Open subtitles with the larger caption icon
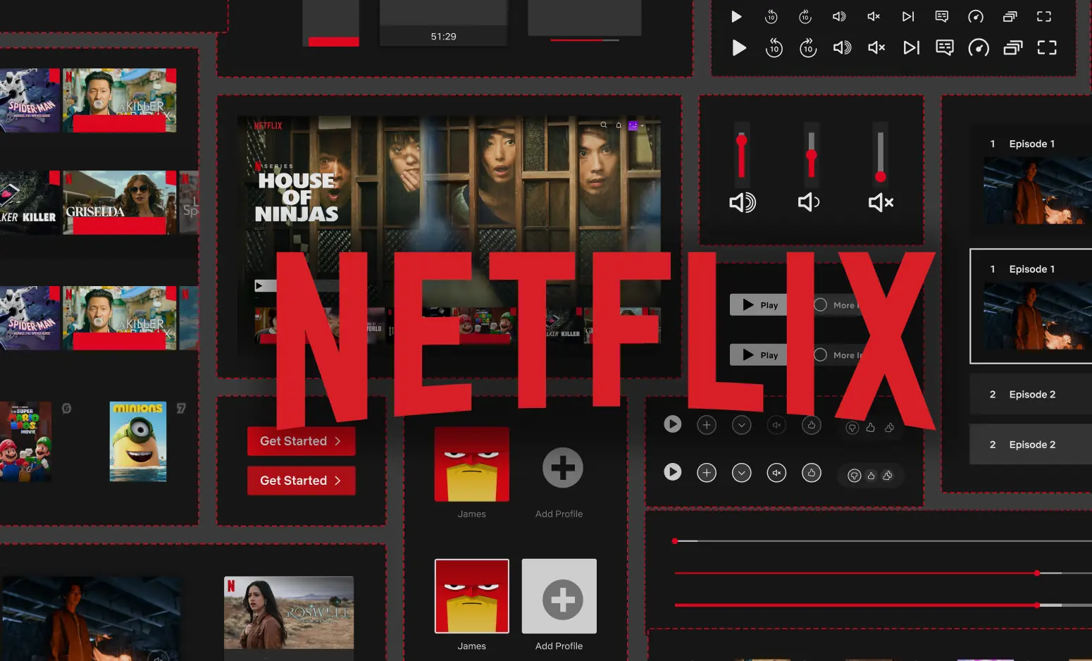 click(x=945, y=48)
